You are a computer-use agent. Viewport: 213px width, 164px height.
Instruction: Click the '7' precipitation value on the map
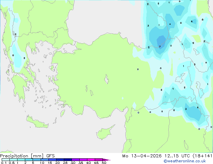[x=160, y=47]
